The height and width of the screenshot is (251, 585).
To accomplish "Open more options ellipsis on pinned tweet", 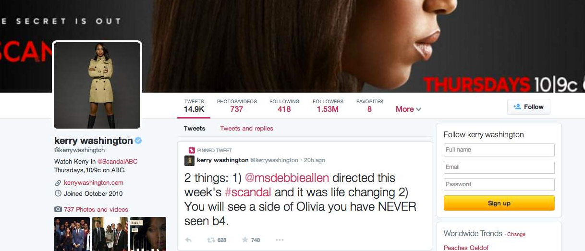I will 280,240.
